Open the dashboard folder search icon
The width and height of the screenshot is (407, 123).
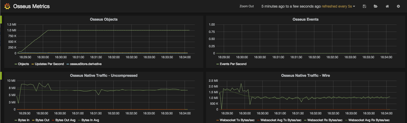coord(376,6)
